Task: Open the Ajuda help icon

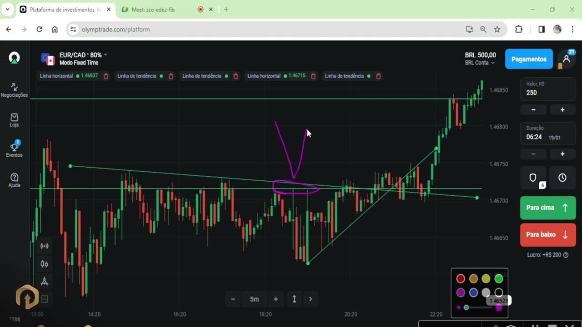Action: (14, 180)
